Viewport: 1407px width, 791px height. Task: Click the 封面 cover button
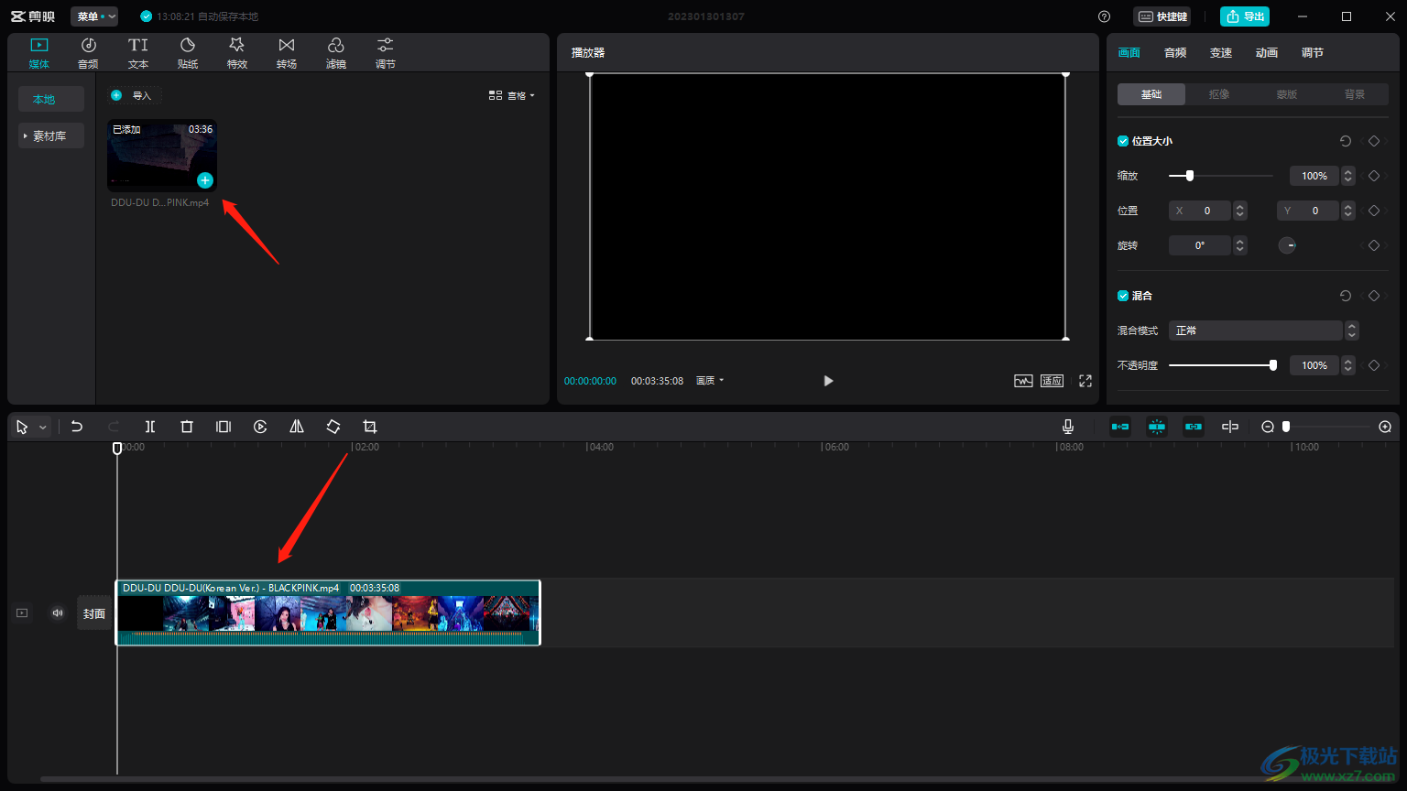point(94,613)
